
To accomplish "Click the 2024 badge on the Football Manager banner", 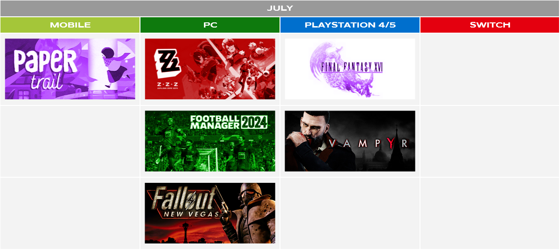I will 255,123.
